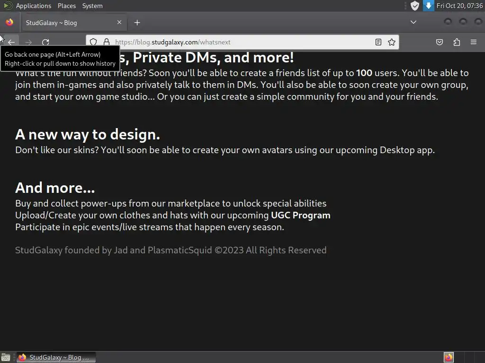Screen dimensions: 485x363
Task: Open the Pocket save icon
Action: coord(439,42)
